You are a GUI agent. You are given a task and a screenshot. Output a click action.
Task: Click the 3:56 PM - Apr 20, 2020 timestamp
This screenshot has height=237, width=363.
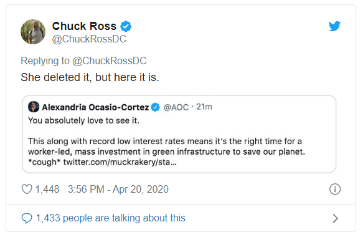(x=118, y=189)
